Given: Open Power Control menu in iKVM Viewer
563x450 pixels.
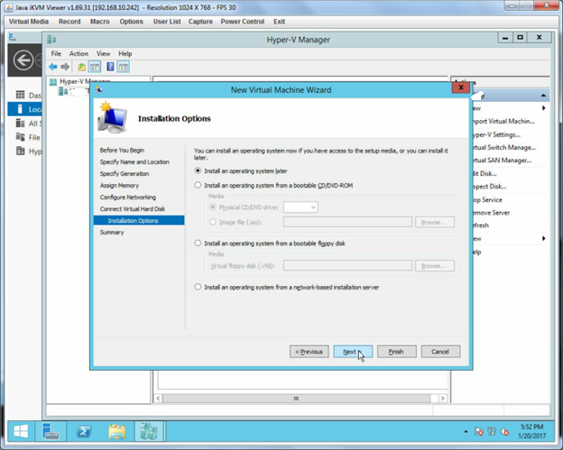Looking at the screenshot, I should (x=243, y=22).
